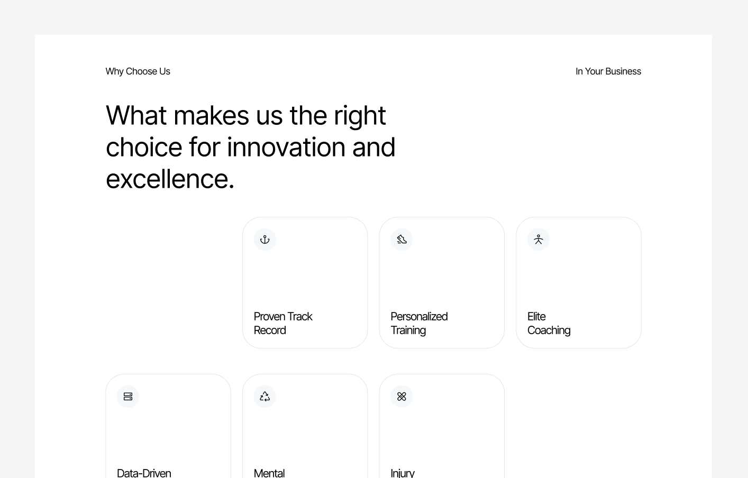This screenshot has height=478, width=748.
Task: Click the Proven Track Record title text
Action: coord(283,323)
